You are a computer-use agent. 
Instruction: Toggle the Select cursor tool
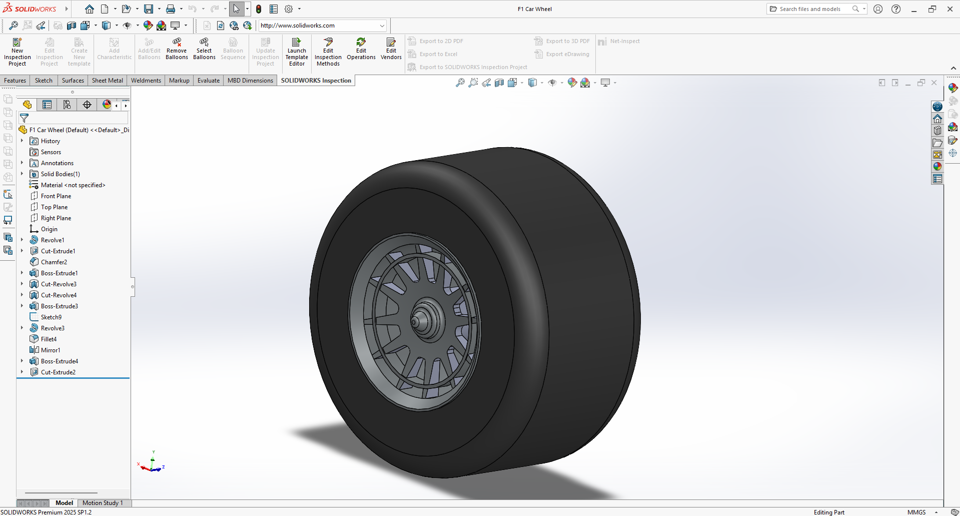[x=236, y=9]
